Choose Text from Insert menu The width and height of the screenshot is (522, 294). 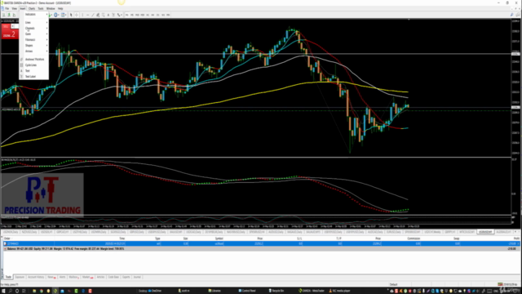point(34,71)
